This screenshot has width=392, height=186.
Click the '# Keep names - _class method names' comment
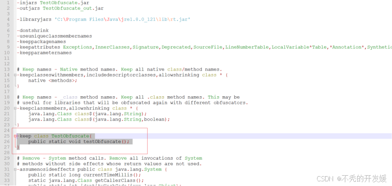click(128, 97)
